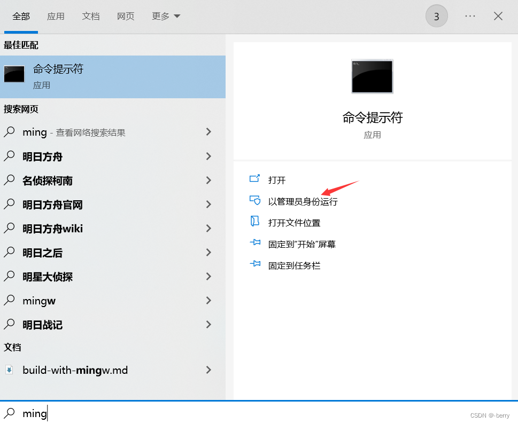Expand the 明日方舟 search suggestion

click(208, 156)
